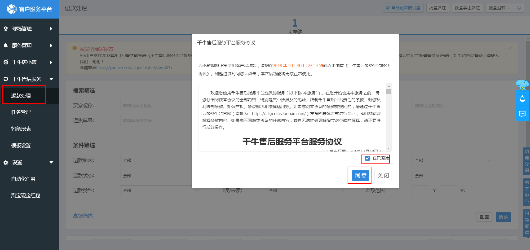Click the 千牛售后服务 circle icon
Image resolution: width=530 pixels, height=250 pixels.
[x=6, y=79]
